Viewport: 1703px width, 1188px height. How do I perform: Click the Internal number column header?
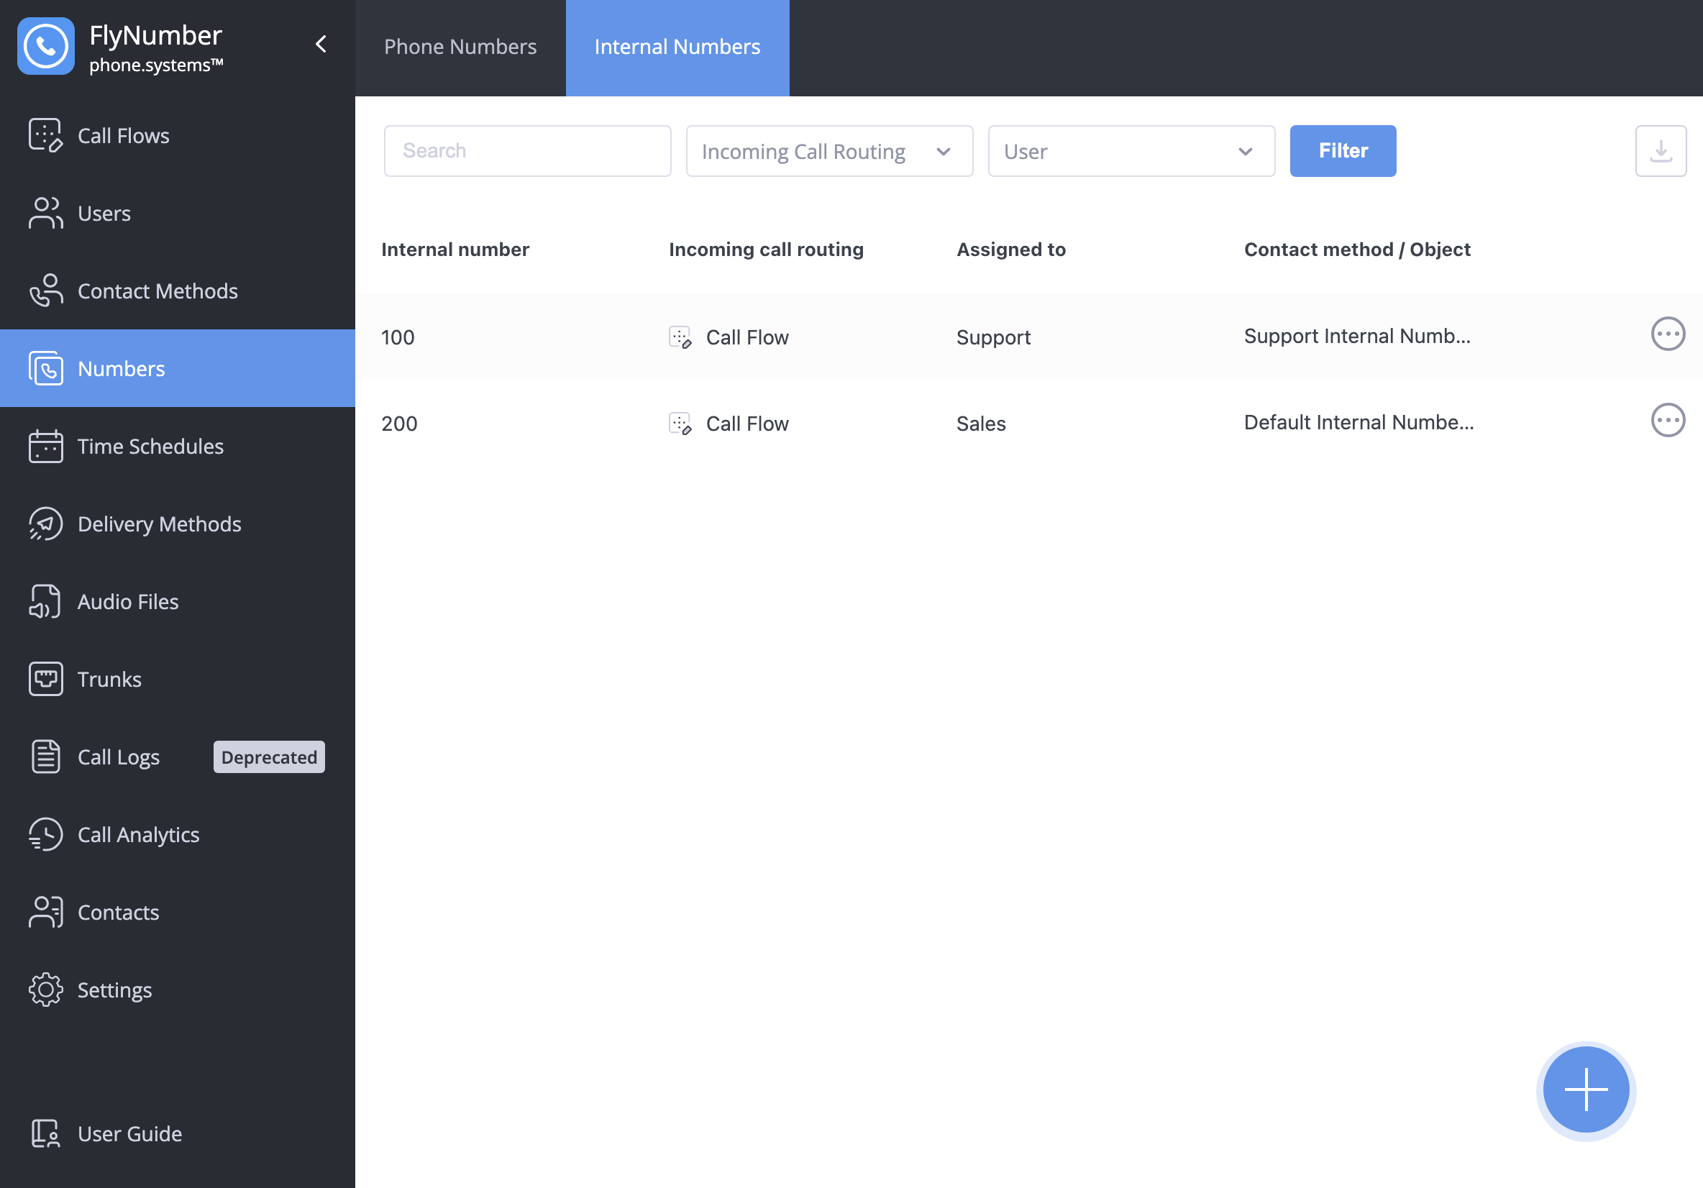(455, 249)
